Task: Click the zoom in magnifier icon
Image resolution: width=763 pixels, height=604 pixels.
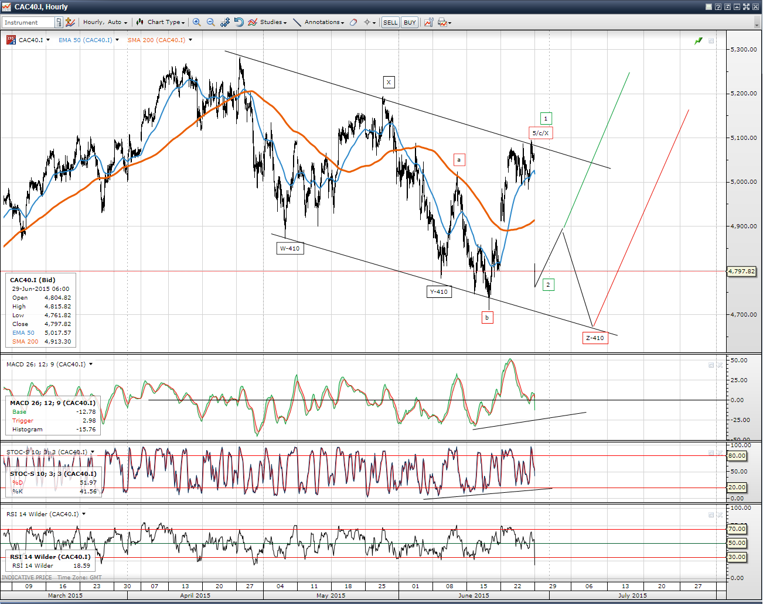Action: coord(196,22)
